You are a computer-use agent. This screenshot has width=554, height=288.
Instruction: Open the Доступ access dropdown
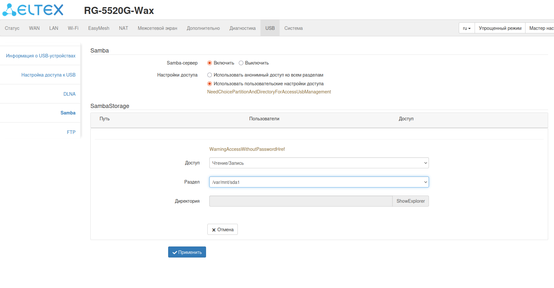(x=319, y=163)
